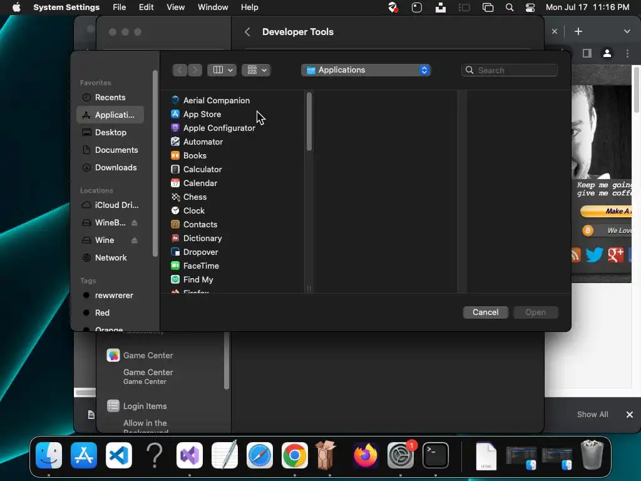Open a new browser tab with plus
The height and width of the screenshot is (481, 641).
(x=578, y=31)
